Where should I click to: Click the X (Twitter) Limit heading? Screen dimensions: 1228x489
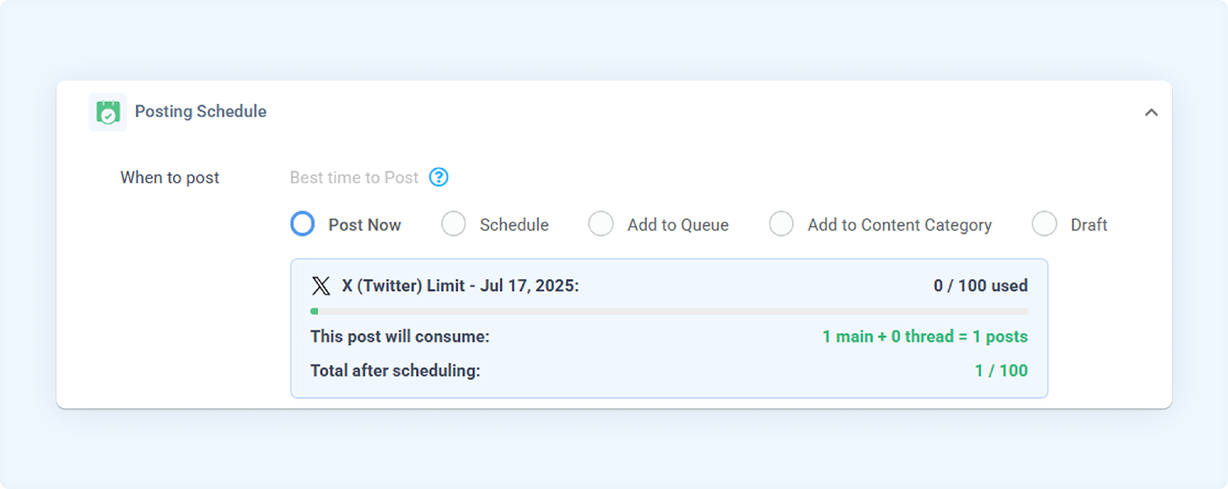pos(460,286)
